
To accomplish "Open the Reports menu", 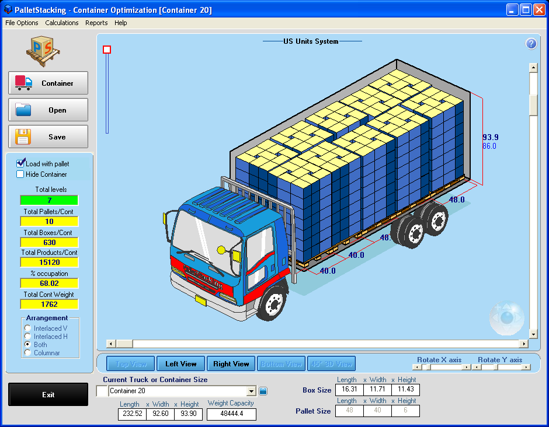I will click(96, 23).
